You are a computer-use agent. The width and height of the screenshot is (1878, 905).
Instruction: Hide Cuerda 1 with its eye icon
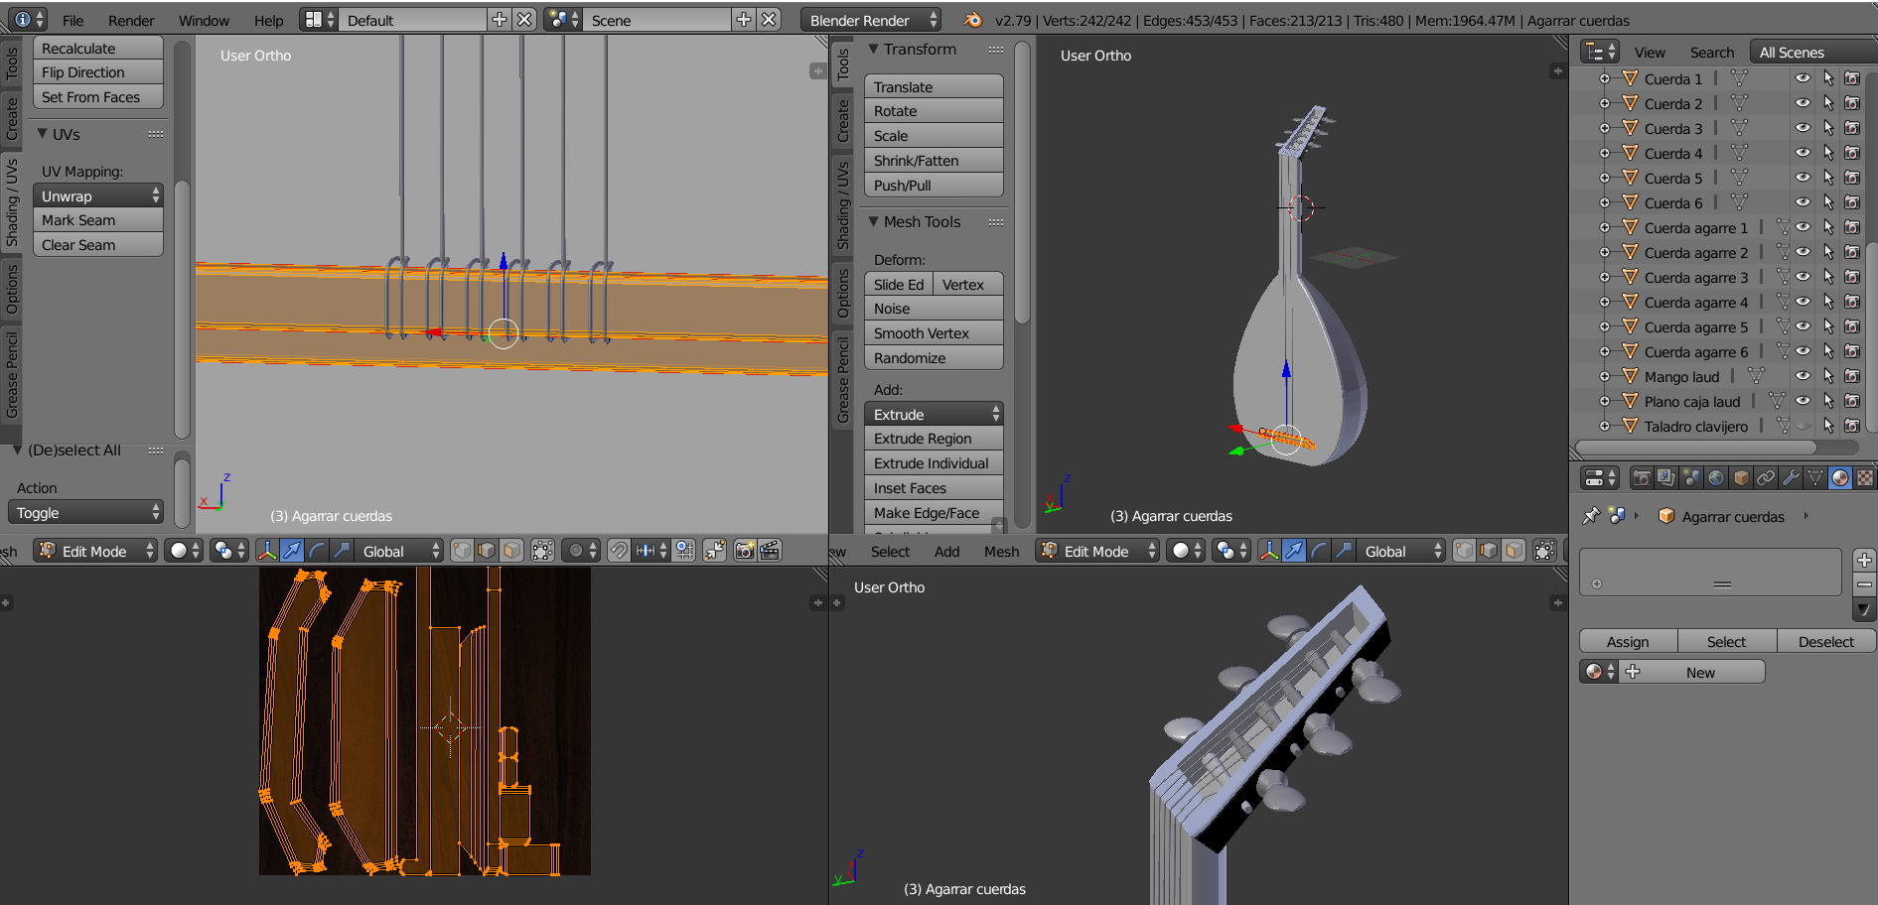click(x=1803, y=78)
